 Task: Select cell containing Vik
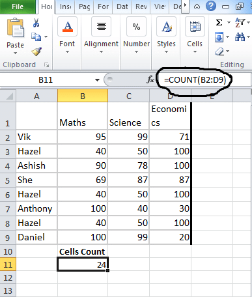(x=36, y=137)
